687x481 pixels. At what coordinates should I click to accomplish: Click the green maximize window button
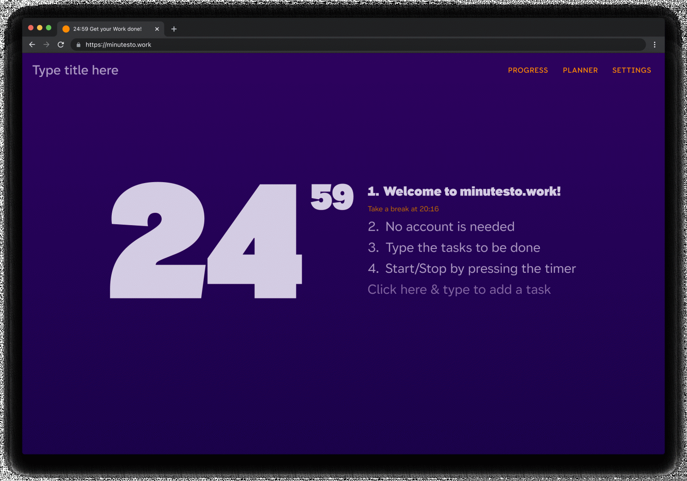coord(49,28)
